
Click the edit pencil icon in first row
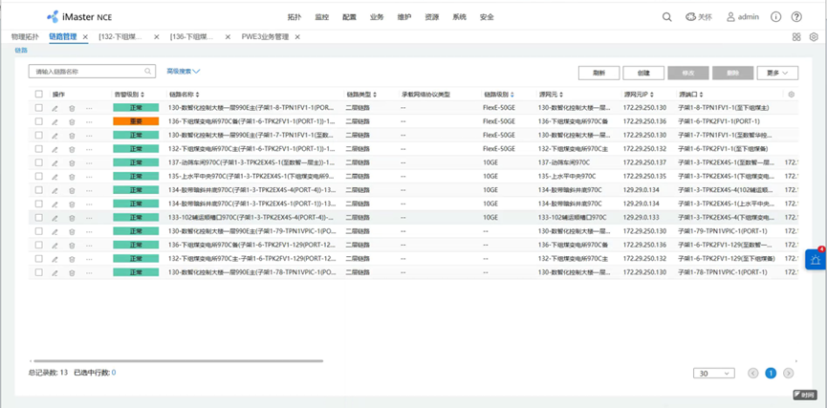coord(55,108)
